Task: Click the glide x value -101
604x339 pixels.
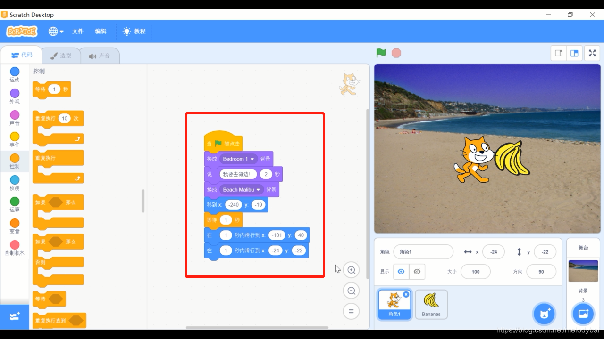Action: point(277,235)
